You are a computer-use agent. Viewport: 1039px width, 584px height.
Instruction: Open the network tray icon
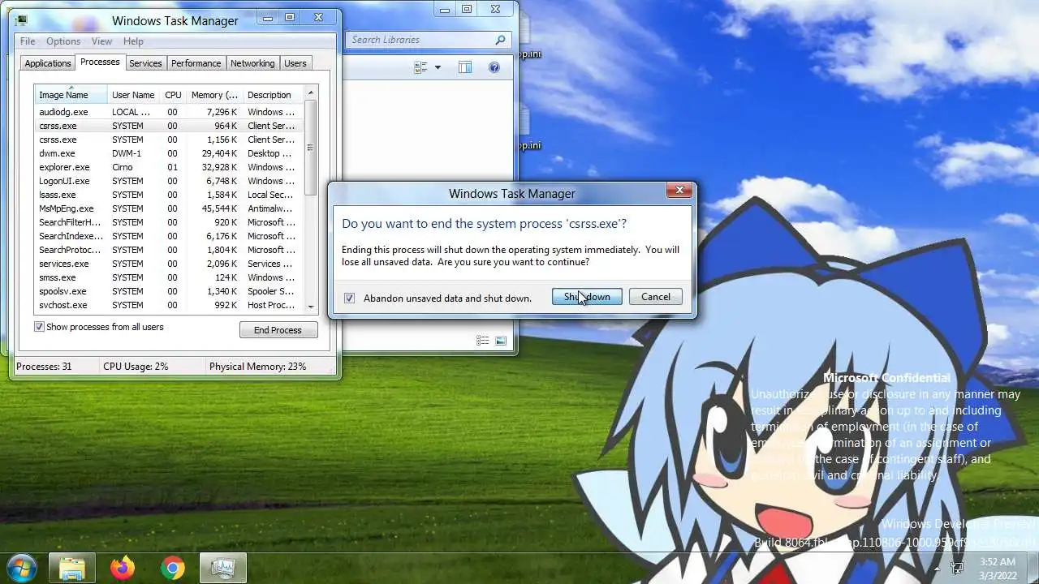click(957, 568)
